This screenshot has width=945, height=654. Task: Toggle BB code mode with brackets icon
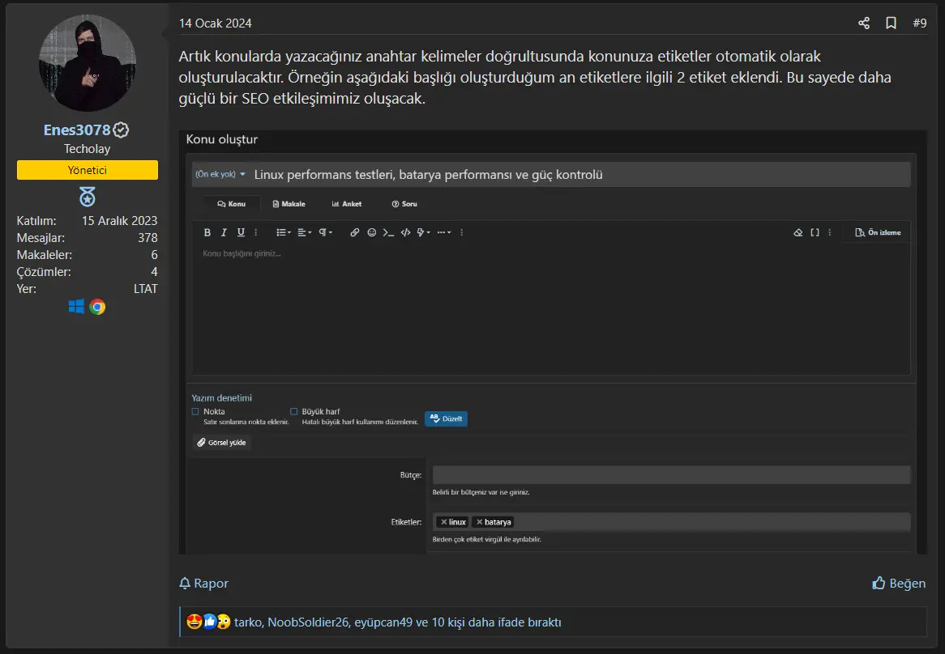click(x=815, y=232)
